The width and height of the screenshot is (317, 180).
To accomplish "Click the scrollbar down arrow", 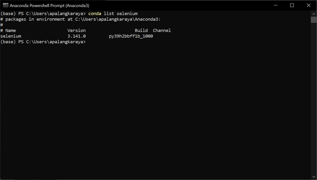I will pos(314,177).
